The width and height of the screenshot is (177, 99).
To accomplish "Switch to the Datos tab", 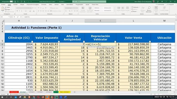I will tap(50, 5).
